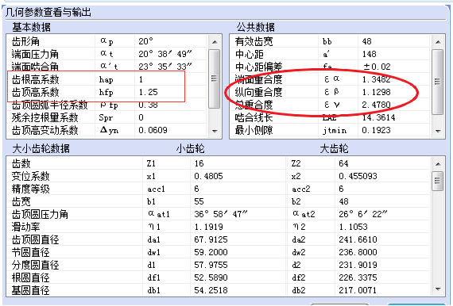Click the hfp value 1.25
Image resolution: width=453 pixels, height=306 pixels.
(x=148, y=92)
